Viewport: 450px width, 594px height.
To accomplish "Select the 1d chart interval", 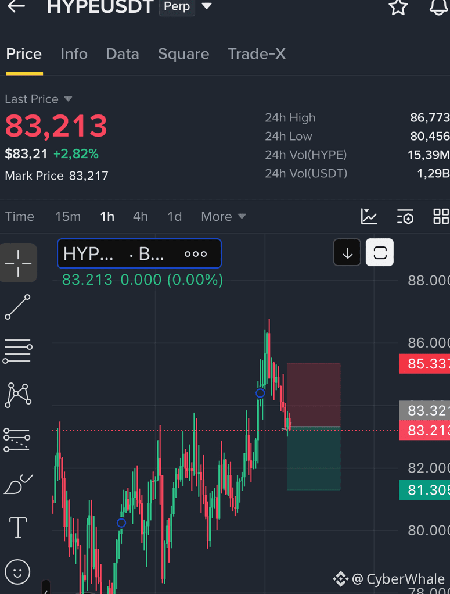I will 174,216.
